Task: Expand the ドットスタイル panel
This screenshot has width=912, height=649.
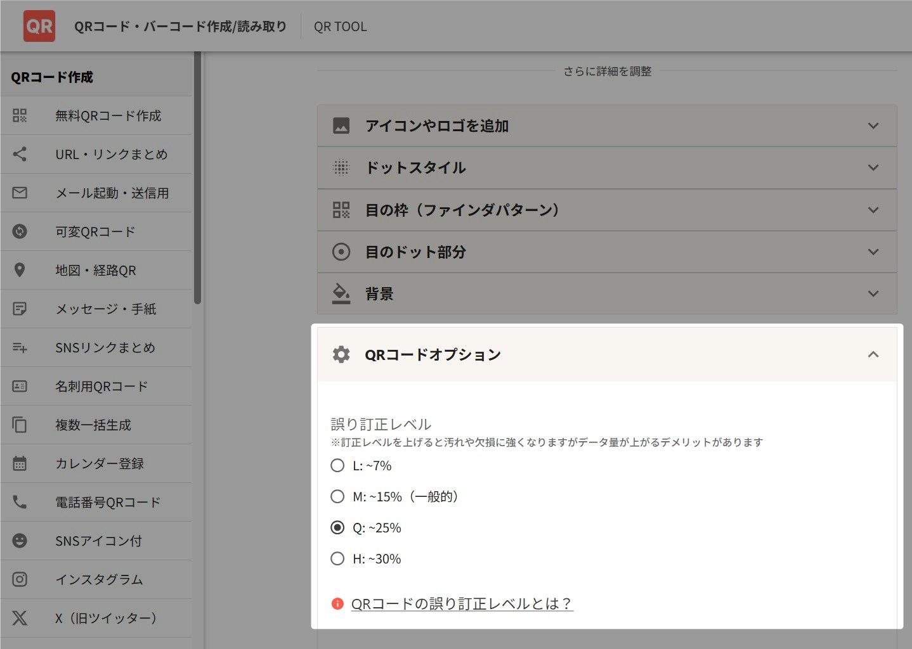Action: click(606, 168)
